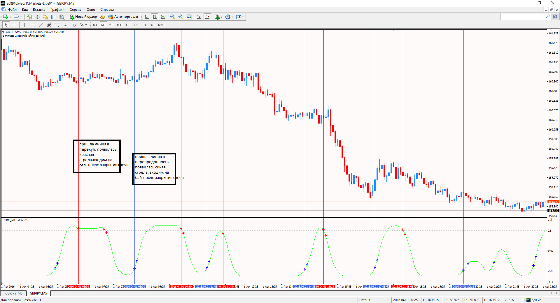Click the connection status 6/0 kb indicator
The image size is (560, 303).
click(533, 300)
